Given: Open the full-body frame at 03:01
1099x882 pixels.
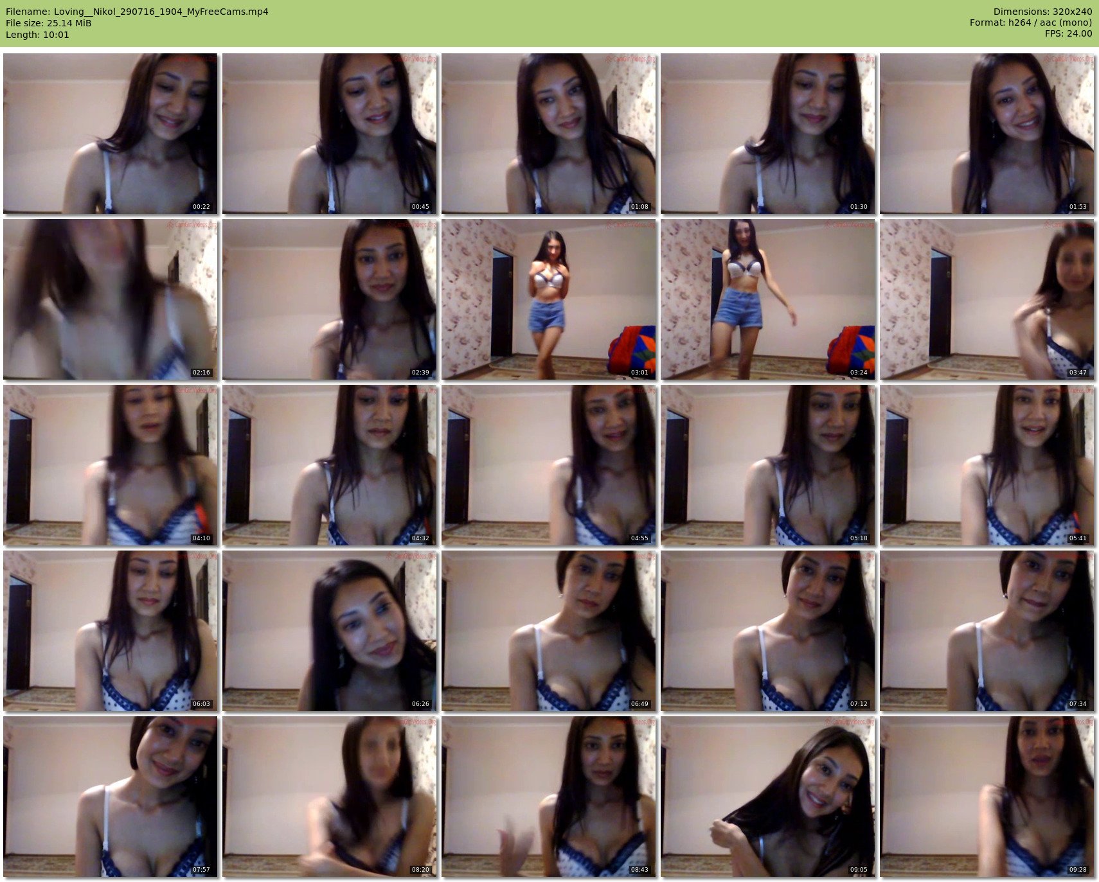Looking at the screenshot, I should [548, 299].
